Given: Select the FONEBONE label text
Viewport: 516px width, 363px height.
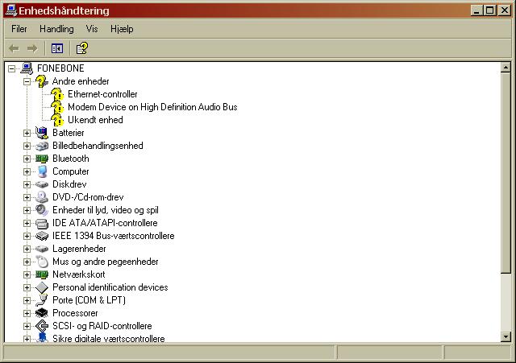Looking at the screenshot, I should click(60, 68).
